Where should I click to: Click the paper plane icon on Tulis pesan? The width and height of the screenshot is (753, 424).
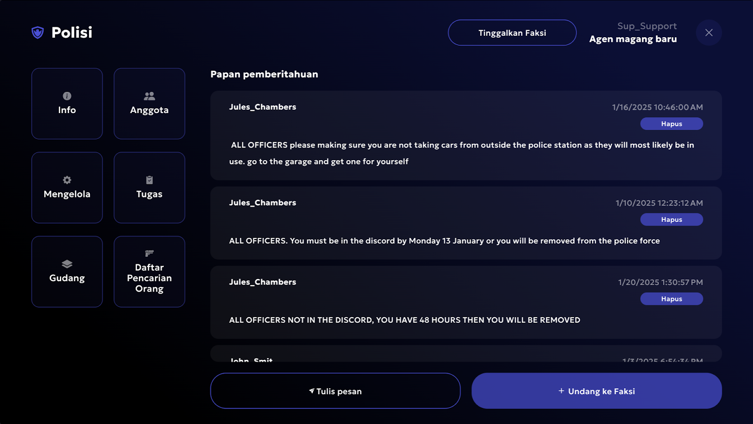312,391
